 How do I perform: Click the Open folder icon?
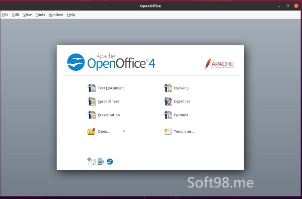[x=91, y=132]
